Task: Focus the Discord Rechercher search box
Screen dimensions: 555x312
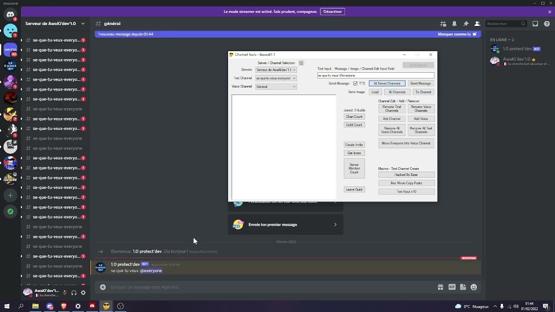Action: tap(506, 24)
